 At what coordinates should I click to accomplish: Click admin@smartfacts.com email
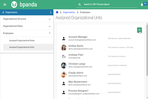point(78,76)
